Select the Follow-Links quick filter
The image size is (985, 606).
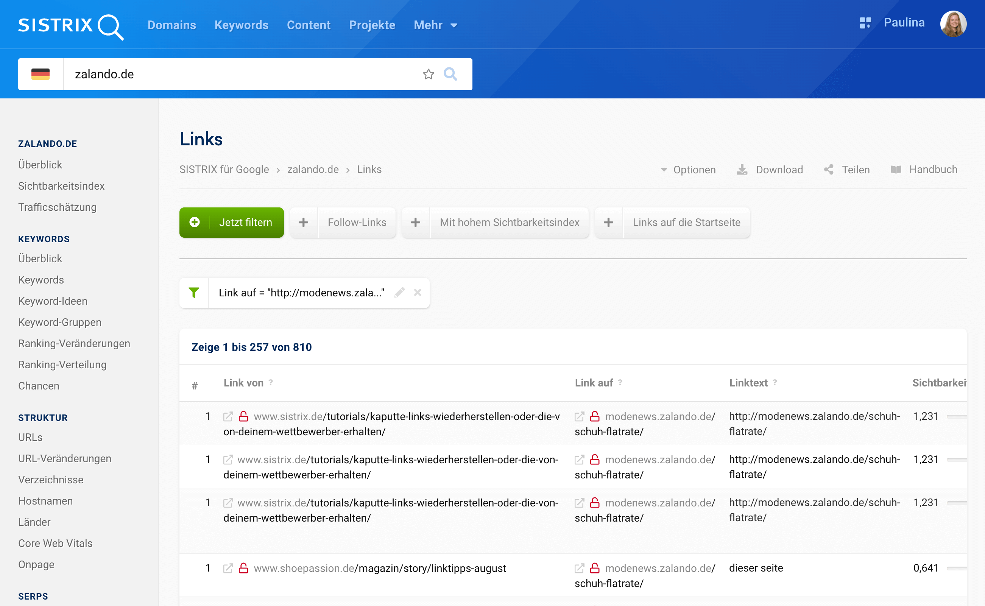tap(357, 223)
